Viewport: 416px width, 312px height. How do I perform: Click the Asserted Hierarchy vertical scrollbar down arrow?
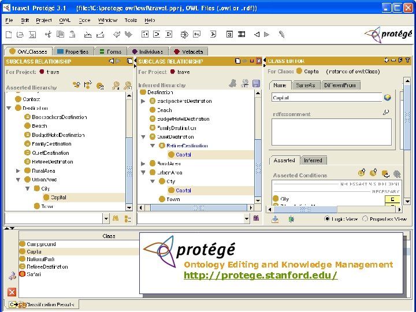click(129, 207)
